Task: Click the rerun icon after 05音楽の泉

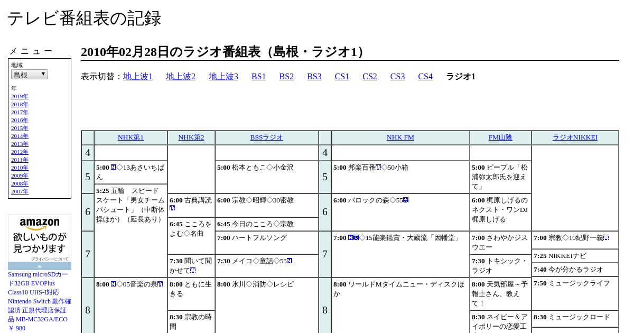Action: click(x=160, y=284)
